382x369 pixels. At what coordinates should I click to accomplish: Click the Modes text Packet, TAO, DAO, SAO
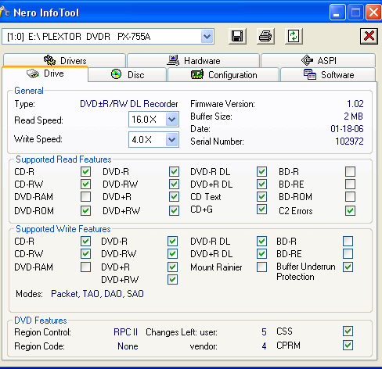pyautogui.click(x=97, y=294)
